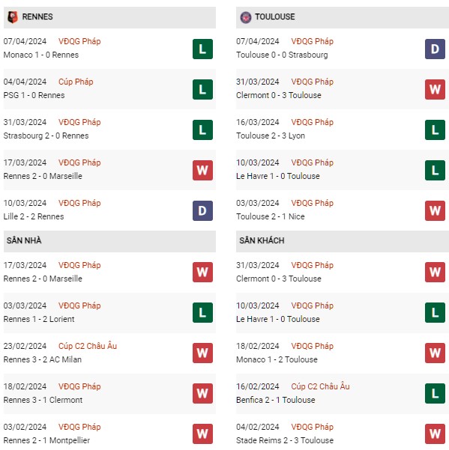Click the W badge for Rennes 3-2 AC Milan
Screen dimensions: 449x450
(x=202, y=353)
